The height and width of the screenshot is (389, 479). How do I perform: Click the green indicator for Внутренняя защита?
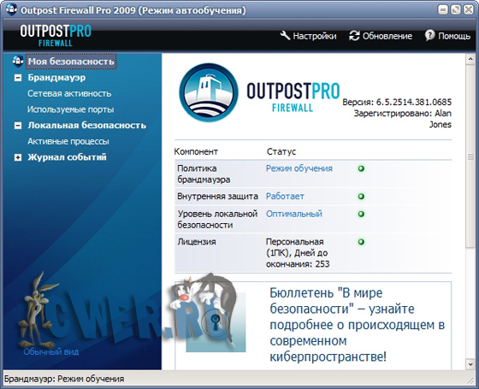point(361,197)
